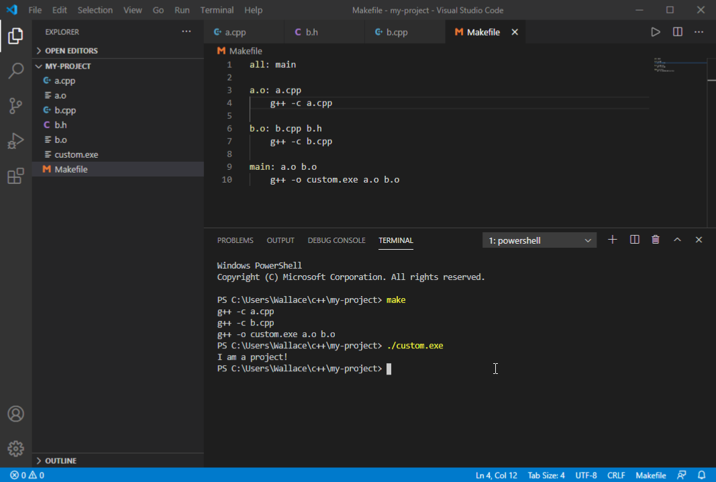The height and width of the screenshot is (482, 716).
Task: Kill the terminal with trash icon
Action: [656, 240]
